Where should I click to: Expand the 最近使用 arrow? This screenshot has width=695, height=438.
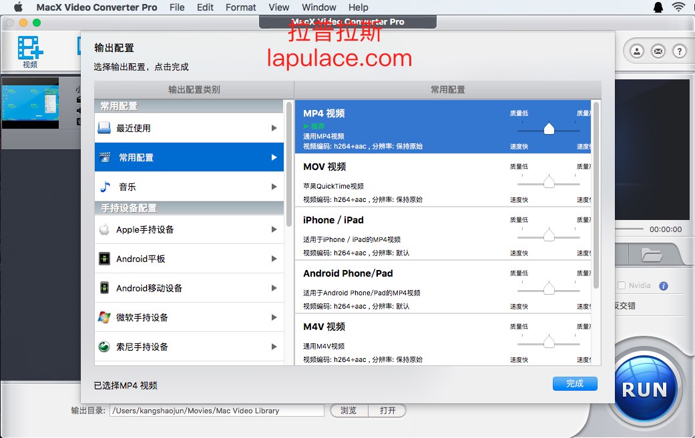[274, 128]
